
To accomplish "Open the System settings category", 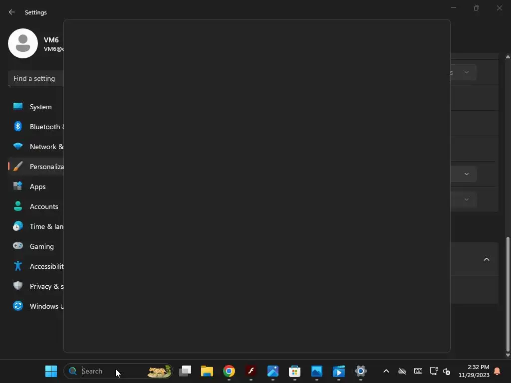I will (x=36, y=107).
